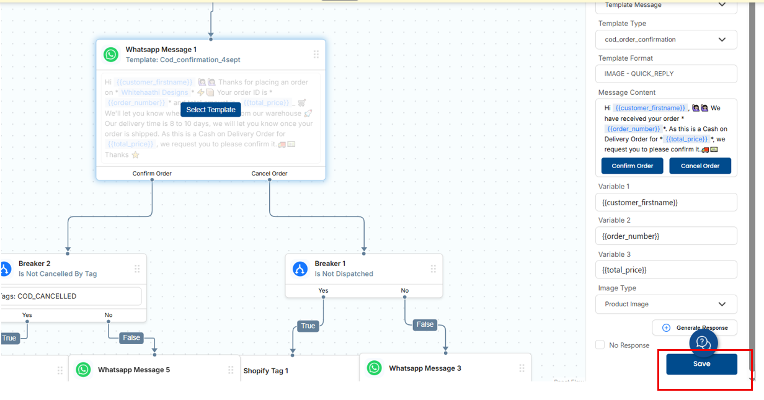Click the No output of Breaker 2
The height and width of the screenshot is (400, 764).
109,315
